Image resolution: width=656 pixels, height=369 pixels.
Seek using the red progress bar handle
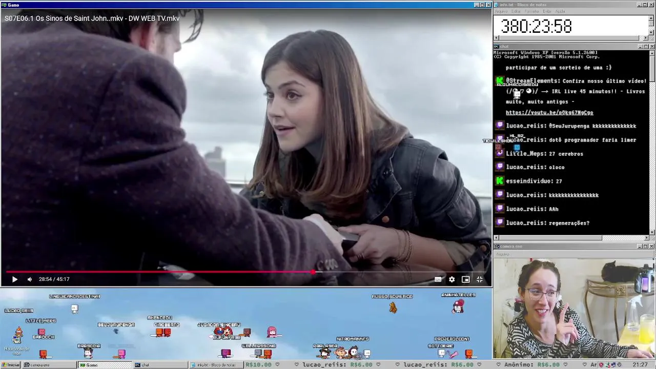coord(313,272)
